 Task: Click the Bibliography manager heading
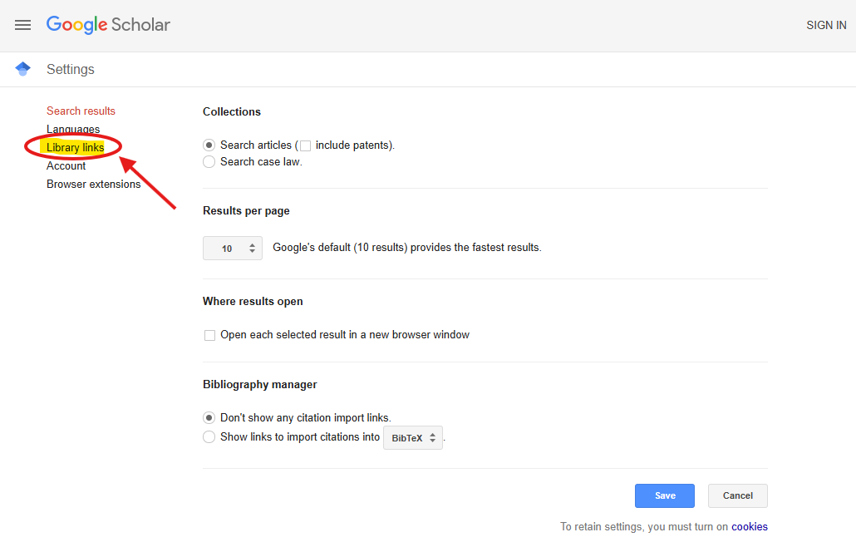coord(260,384)
